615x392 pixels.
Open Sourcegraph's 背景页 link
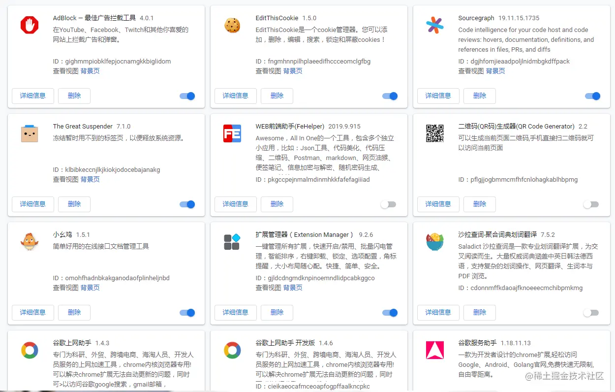(x=495, y=71)
